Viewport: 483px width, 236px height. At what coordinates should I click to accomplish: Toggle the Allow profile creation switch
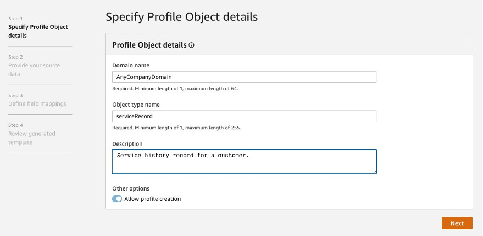click(x=117, y=199)
